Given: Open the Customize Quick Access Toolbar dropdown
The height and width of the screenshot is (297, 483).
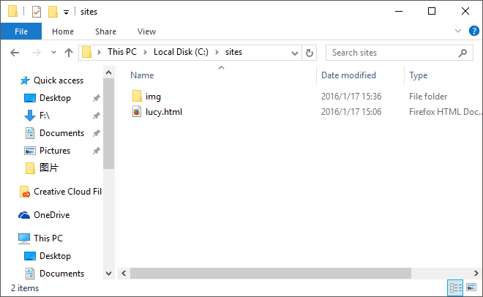Looking at the screenshot, I should click(x=66, y=12).
